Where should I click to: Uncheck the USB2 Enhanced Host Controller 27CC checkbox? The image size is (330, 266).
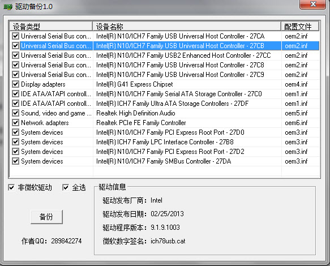15,55
